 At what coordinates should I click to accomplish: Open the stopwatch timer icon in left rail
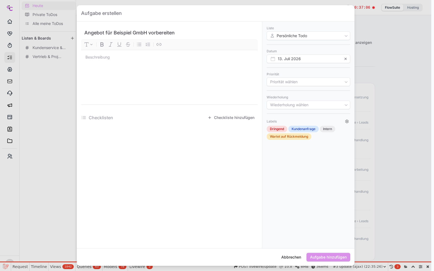[10, 45]
